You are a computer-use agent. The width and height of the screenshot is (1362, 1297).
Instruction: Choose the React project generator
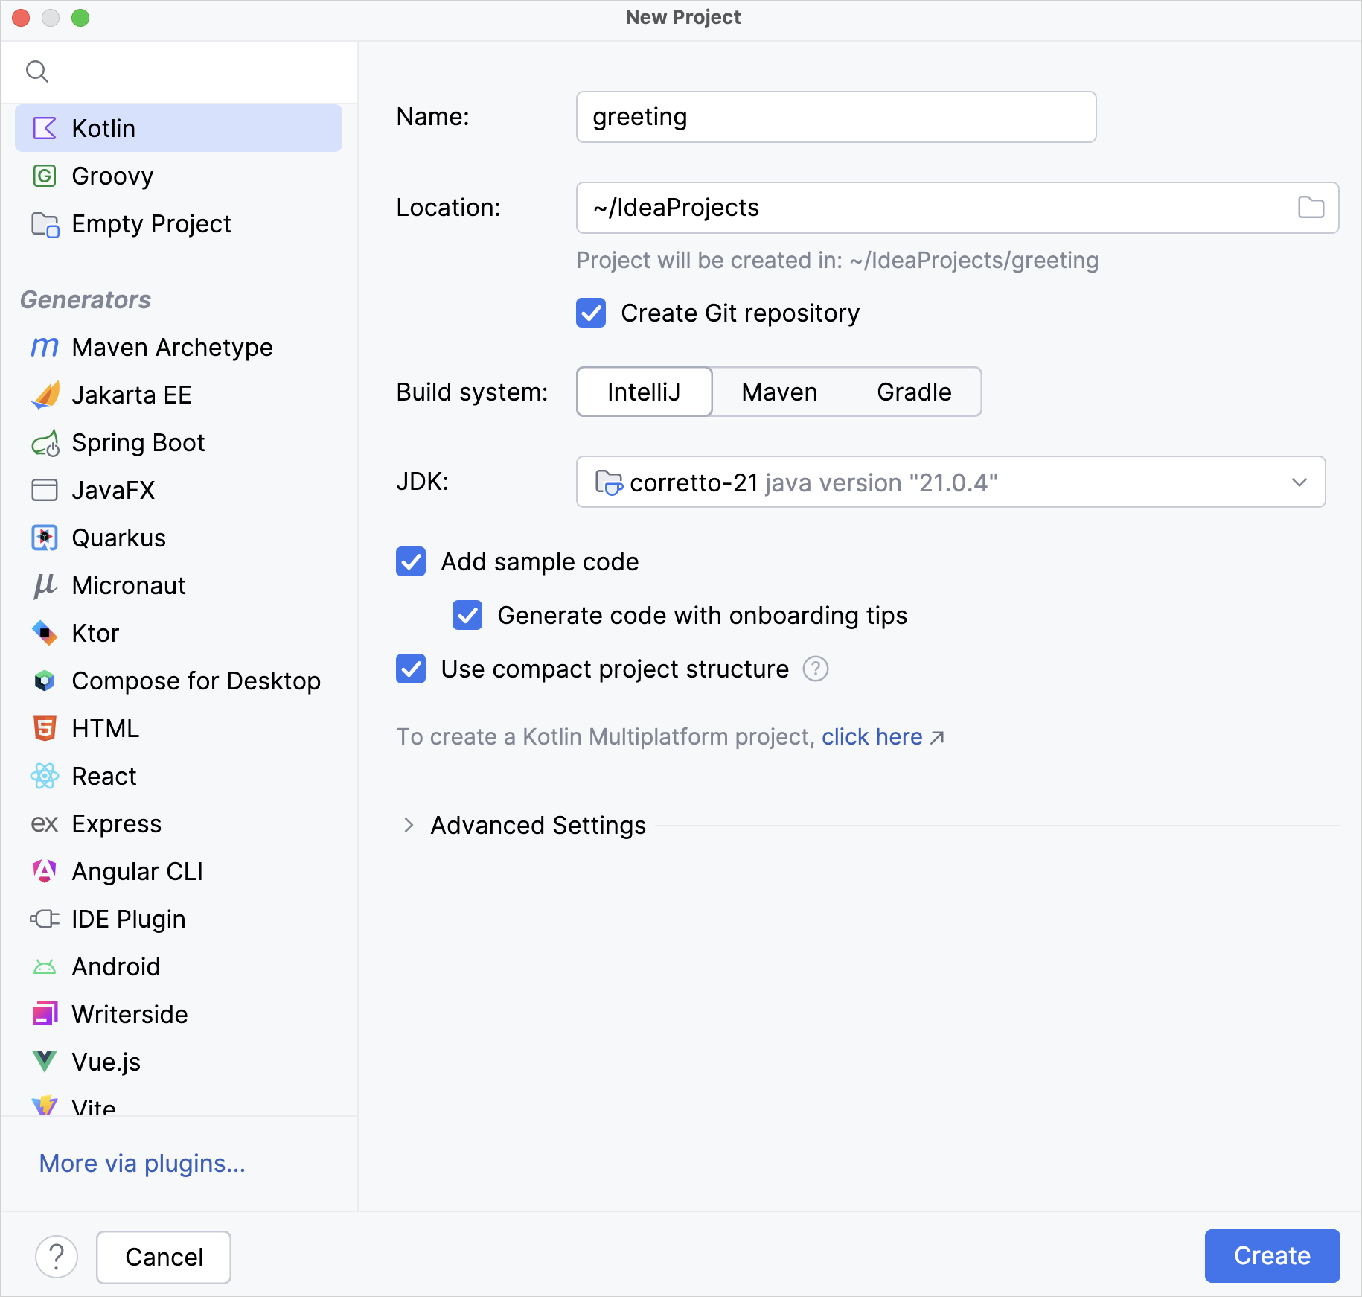(103, 776)
